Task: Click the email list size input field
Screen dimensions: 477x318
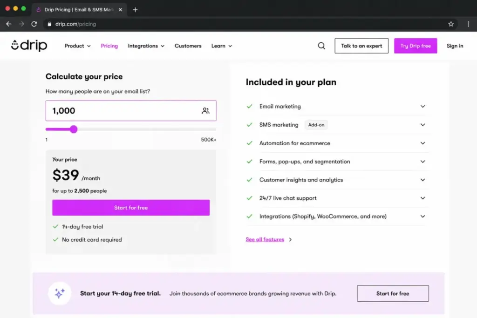Action: [x=131, y=111]
